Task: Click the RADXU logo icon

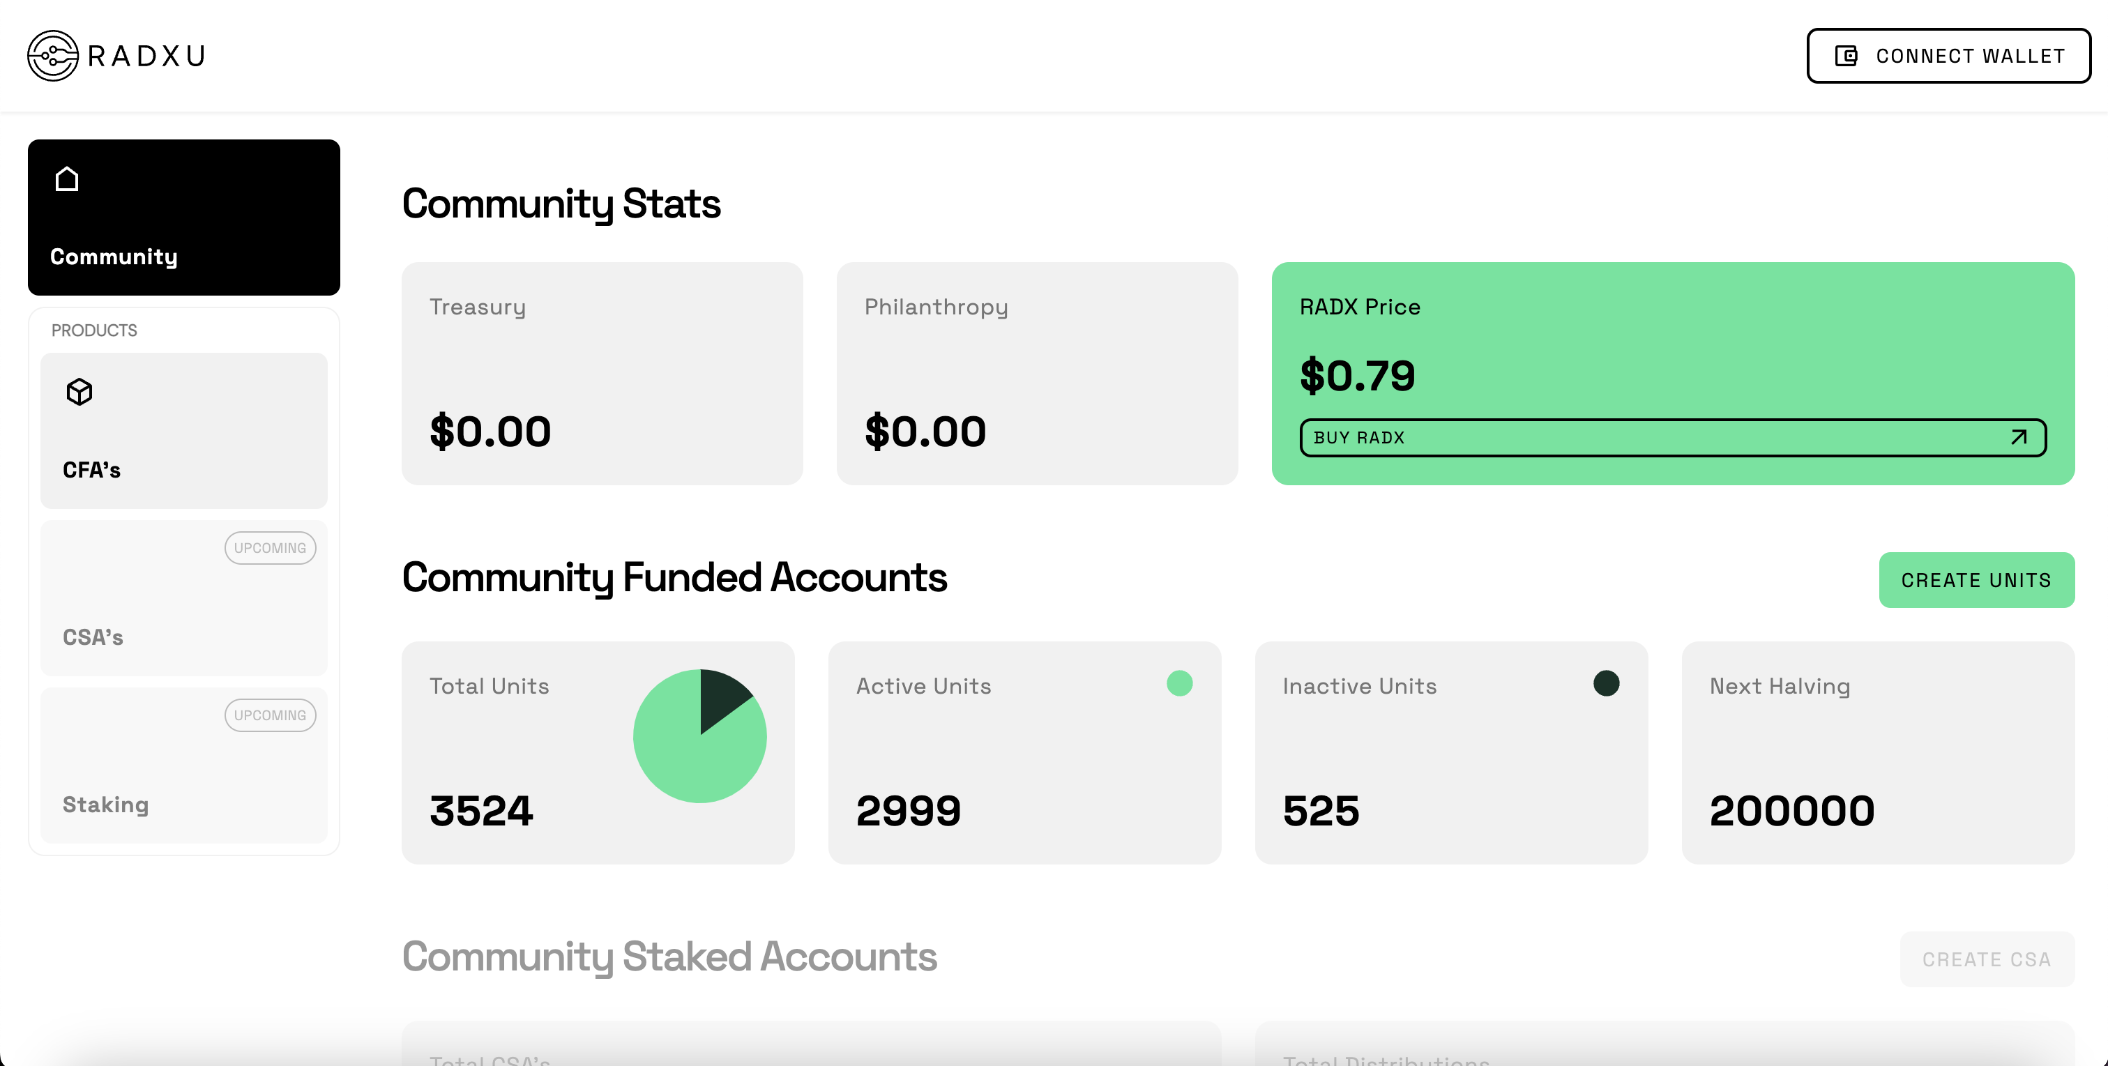Action: tap(52, 55)
